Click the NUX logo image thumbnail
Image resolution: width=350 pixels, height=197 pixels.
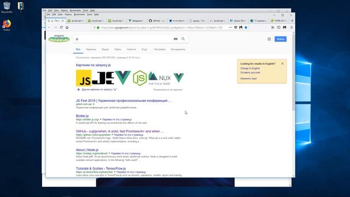[160, 78]
